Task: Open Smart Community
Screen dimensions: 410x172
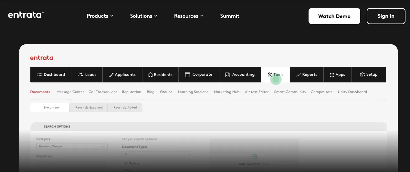Action: pos(290,92)
